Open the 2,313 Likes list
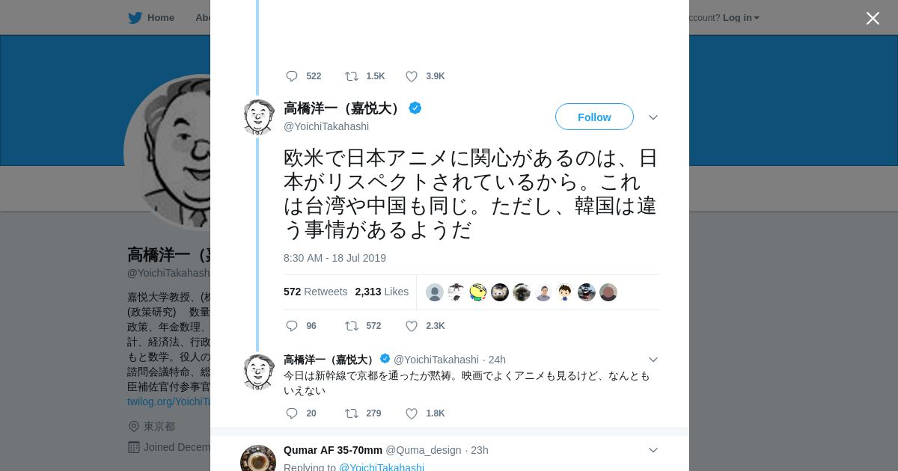This screenshot has height=471, width=898. pos(382,292)
